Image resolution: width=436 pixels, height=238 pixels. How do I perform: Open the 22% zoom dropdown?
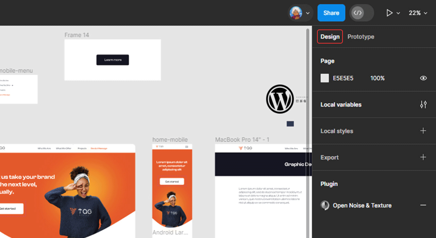pos(418,13)
